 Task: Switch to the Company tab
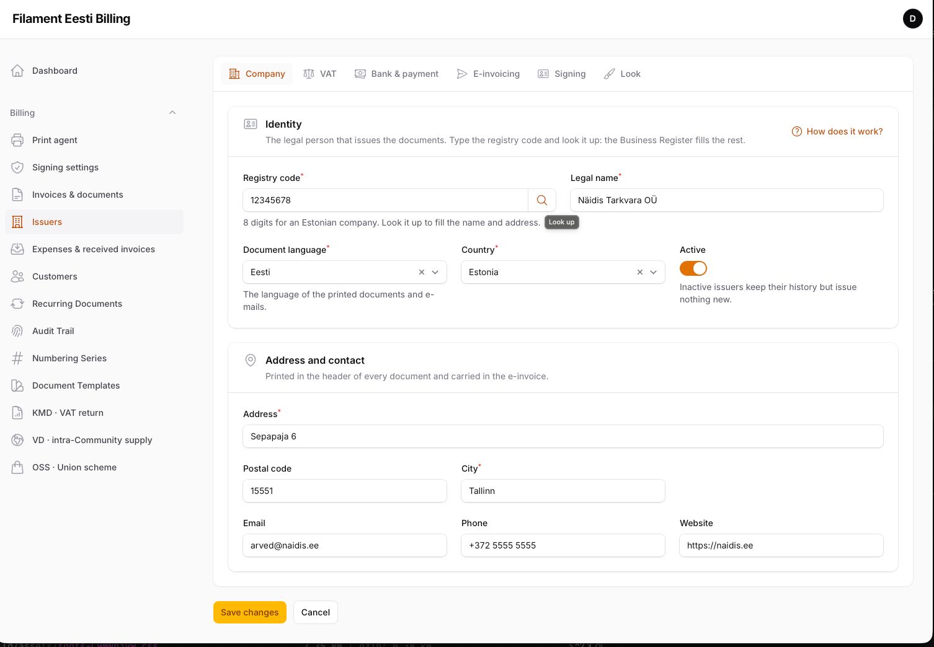pos(257,74)
